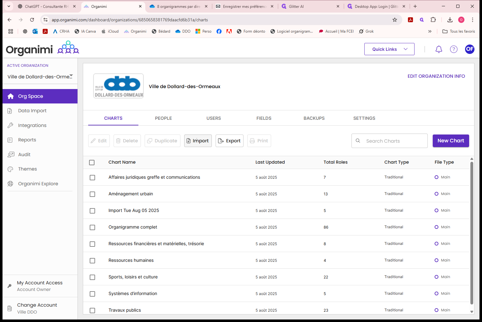482x322 pixels.
Task: Click the browser address bar URL
Action: (x=130, y=20)
